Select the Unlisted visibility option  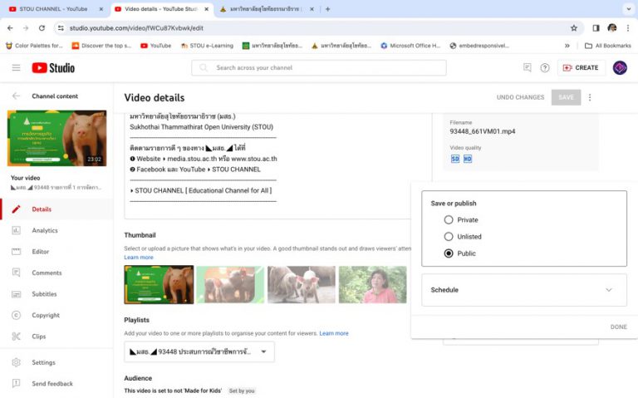(x=449, y=237)
